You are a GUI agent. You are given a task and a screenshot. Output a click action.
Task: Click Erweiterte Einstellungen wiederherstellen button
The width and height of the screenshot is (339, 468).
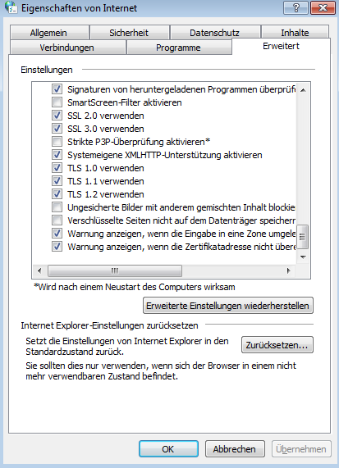pyautogui.click(x=228, y=306)
